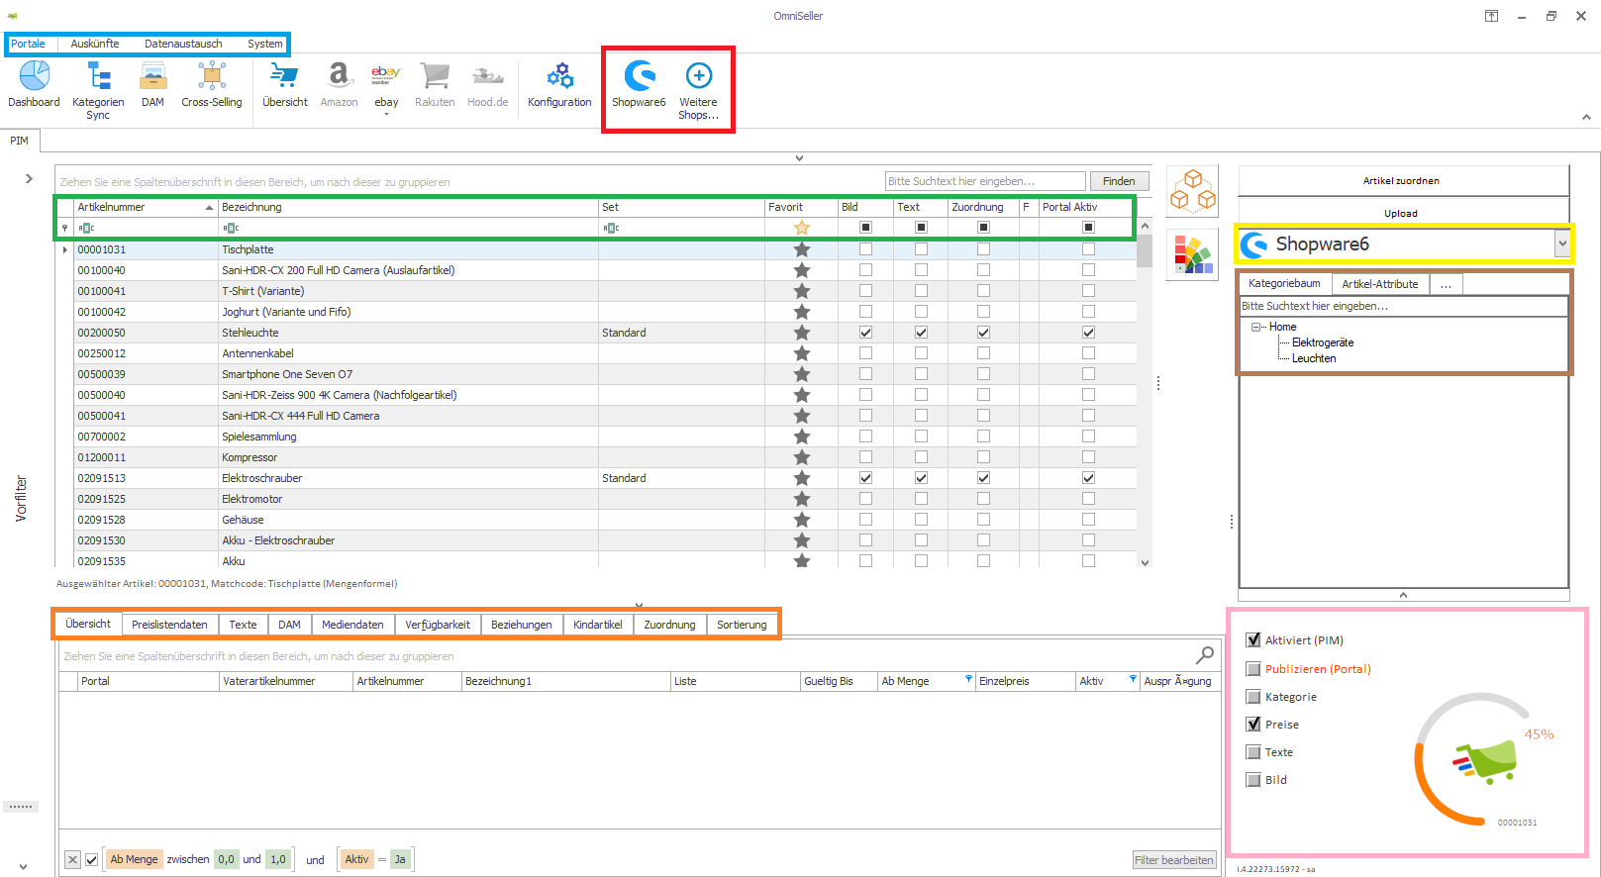Open the Dashboard pie chart icon

click(x=35, y=76)
